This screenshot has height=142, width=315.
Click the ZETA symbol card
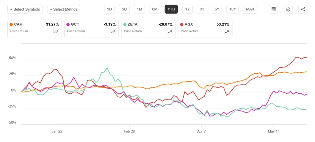148,29
